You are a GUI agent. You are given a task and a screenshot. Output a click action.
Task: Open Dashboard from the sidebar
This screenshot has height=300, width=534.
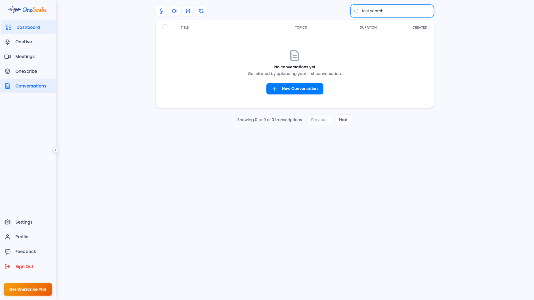pos(28,27)
